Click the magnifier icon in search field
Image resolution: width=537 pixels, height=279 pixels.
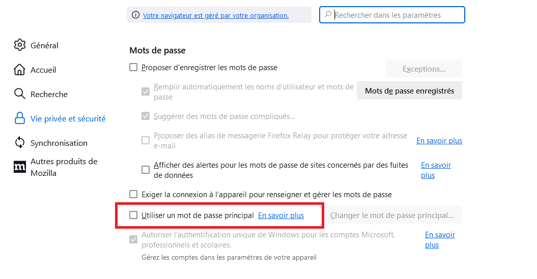click(x=328, y=15)
